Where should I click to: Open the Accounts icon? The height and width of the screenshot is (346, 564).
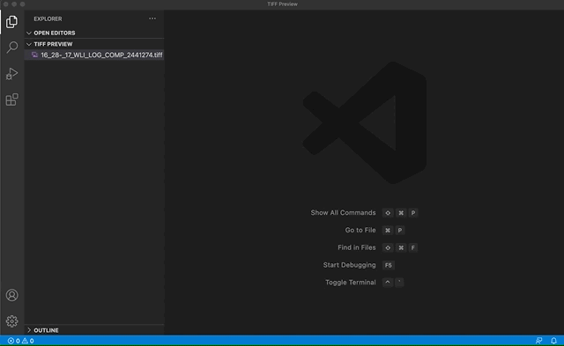click(x=11, y=295)
